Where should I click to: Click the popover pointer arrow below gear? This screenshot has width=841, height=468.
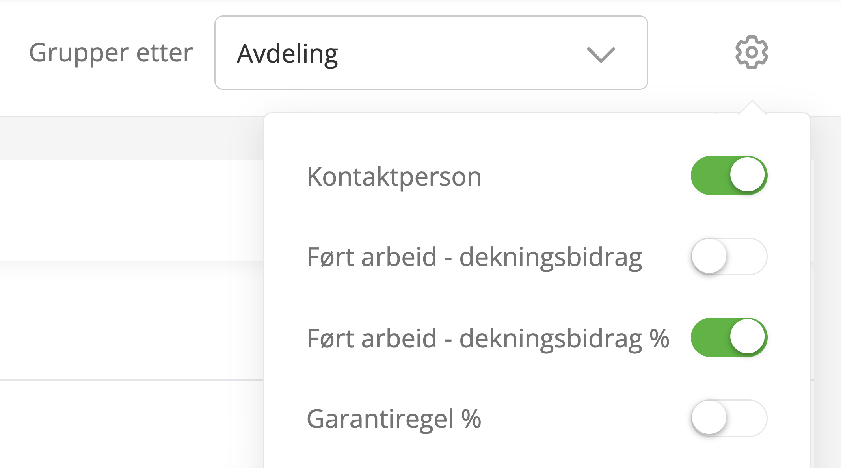[x=752, y=108]
